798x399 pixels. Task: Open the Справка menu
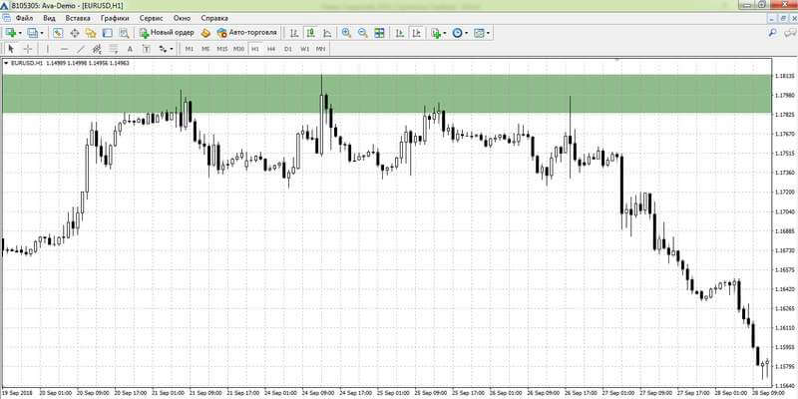tap(214, 18)
